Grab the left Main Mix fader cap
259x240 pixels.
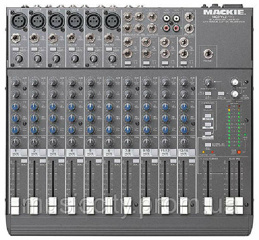click(x=230, y=206)
